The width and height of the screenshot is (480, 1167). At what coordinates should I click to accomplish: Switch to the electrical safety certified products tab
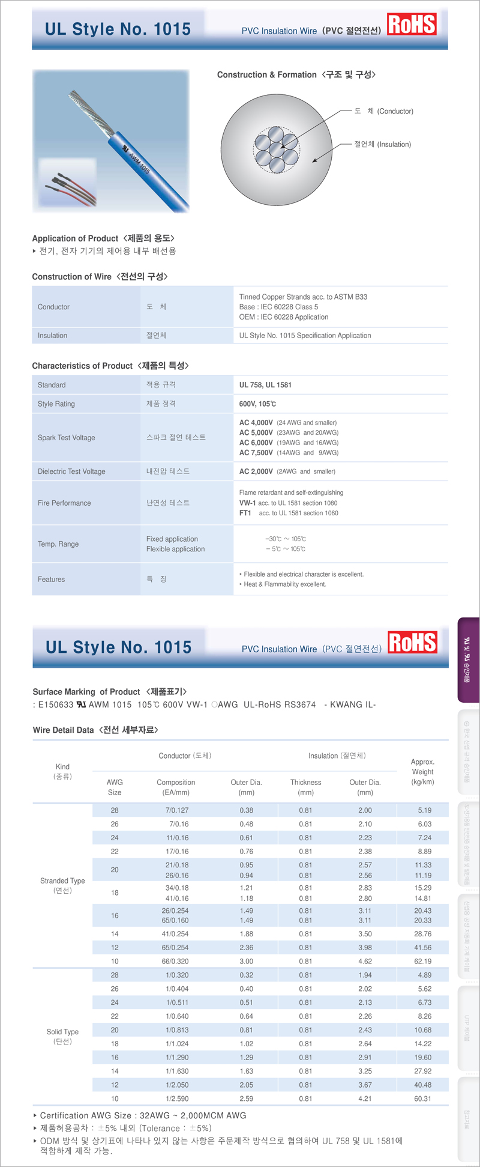click(x=468, y=845)
